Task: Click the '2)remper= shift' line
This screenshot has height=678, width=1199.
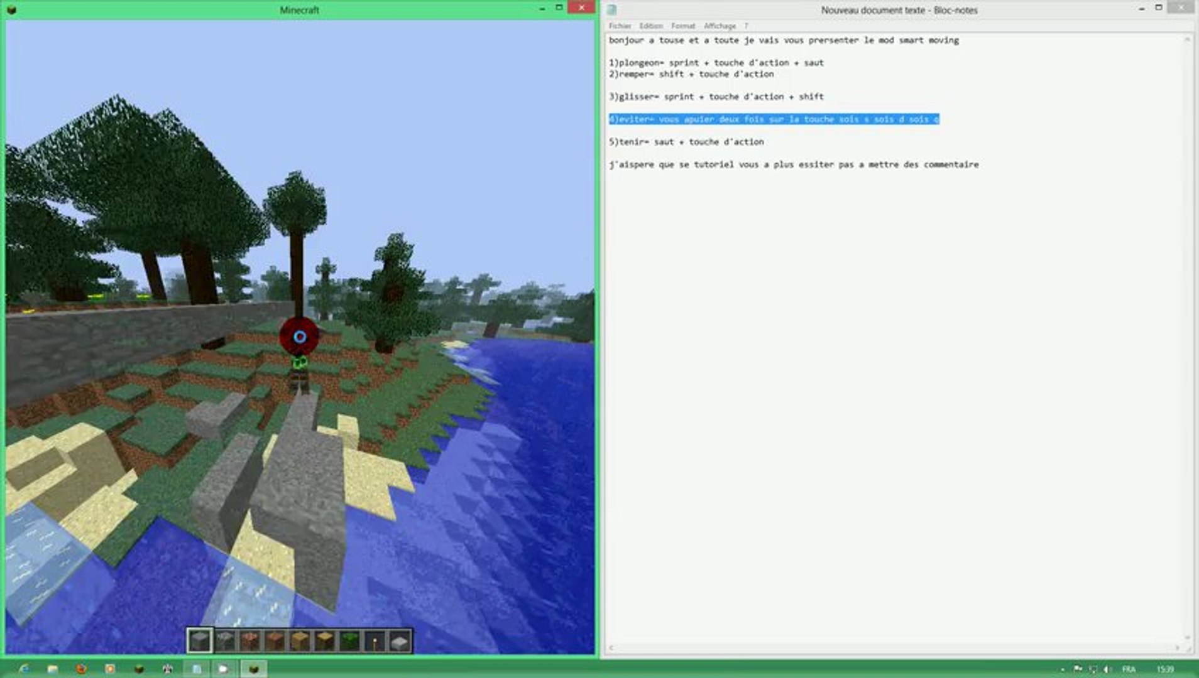Action: coord(691,74)
